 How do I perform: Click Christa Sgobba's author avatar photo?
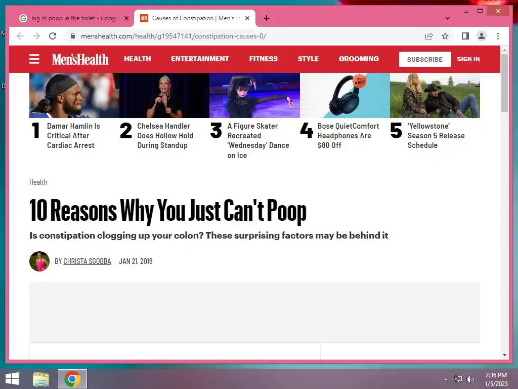tap(39, 261)
